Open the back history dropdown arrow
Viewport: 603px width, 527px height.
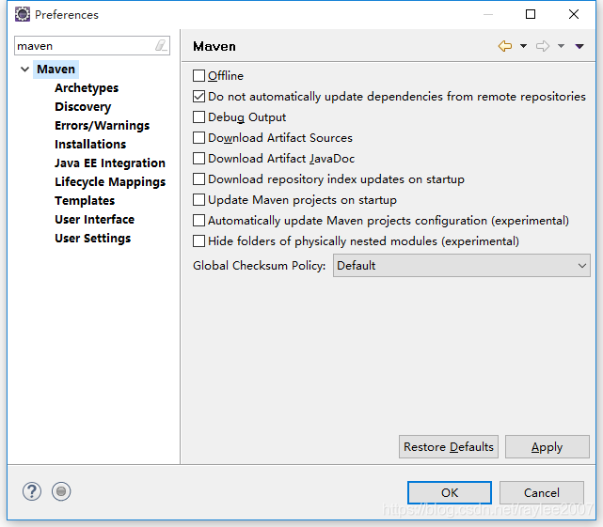[523, 46]
